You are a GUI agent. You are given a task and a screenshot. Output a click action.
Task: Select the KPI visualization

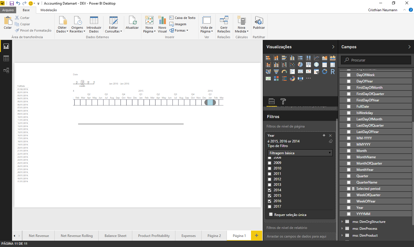[308, 72]
